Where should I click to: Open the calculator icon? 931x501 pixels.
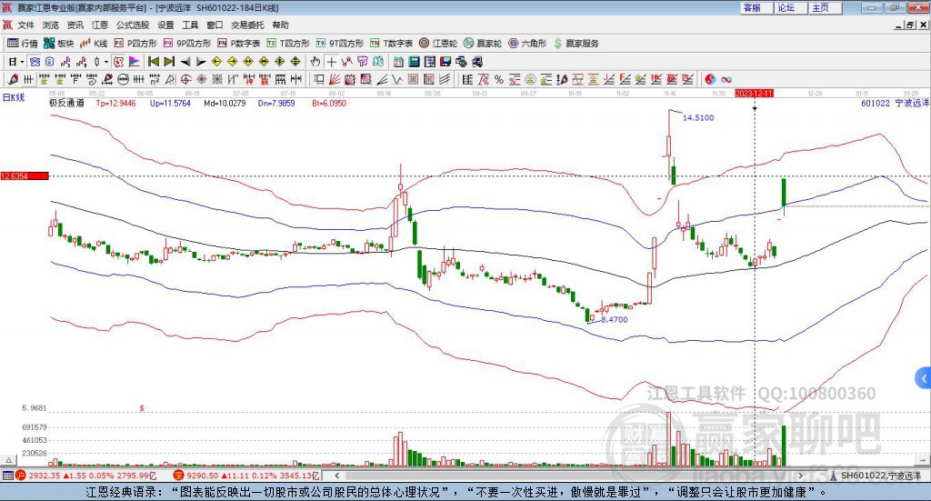(414, 61)
